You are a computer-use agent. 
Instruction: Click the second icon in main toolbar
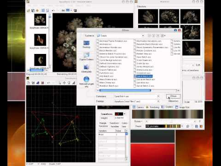[x=33, y=11]
